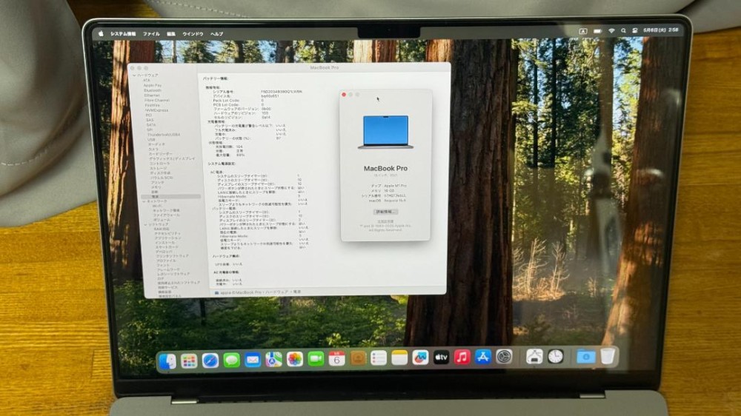Image resolution: width=741 pixels, height=416 pixels.
Task: Open the ファイル menu
Action: [151, 34]
